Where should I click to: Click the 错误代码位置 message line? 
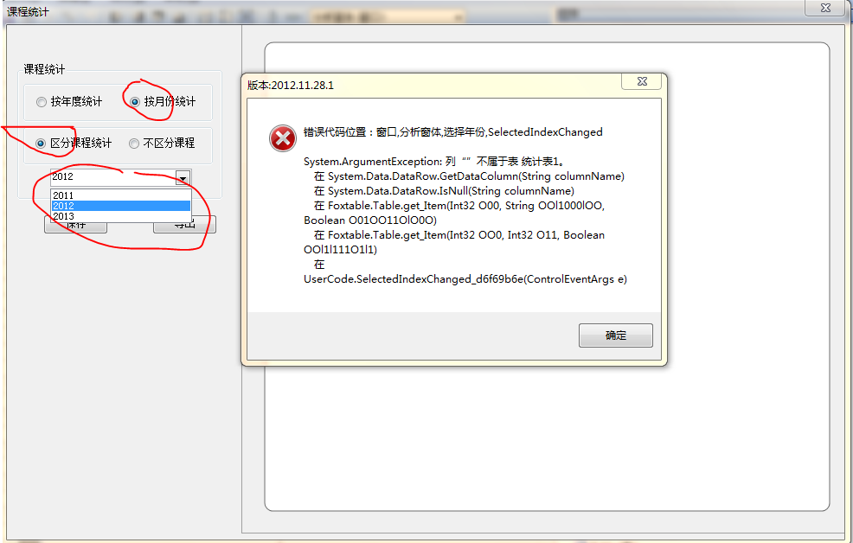452,132
